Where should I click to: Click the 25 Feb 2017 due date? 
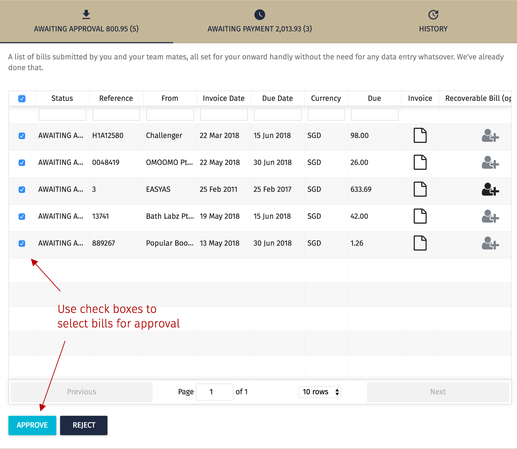272,189
